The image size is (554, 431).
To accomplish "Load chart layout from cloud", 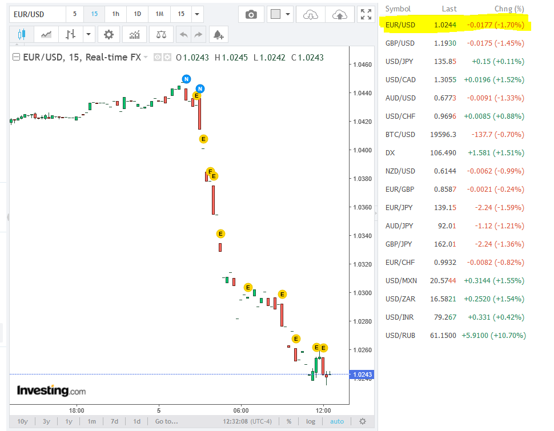I will tap(311, 14).
